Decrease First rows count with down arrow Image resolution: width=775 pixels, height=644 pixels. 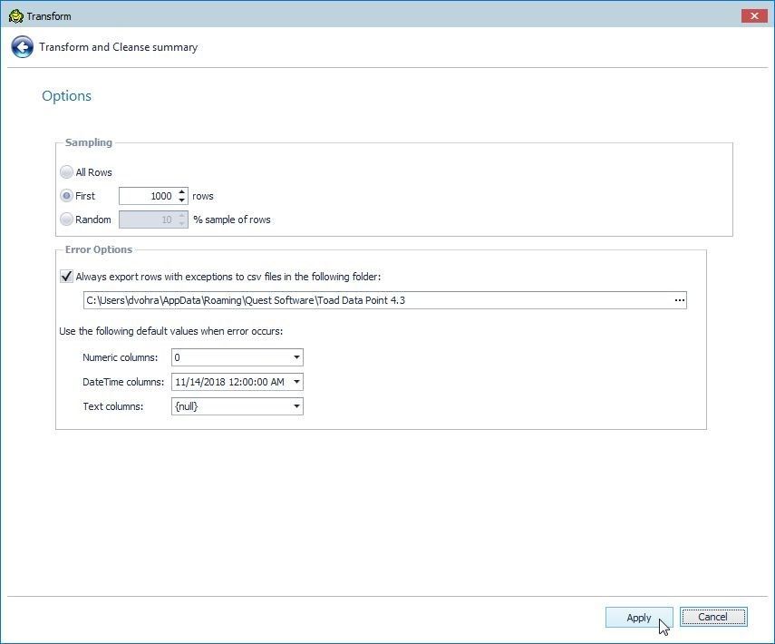tap(182, 200)
